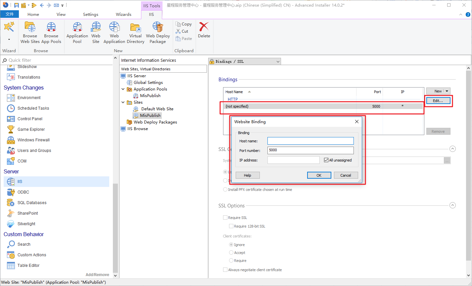This screenshot has width=472, height=286.
Task: Collapse the Application Pools tree node
Action: click(x=123, y=89)
